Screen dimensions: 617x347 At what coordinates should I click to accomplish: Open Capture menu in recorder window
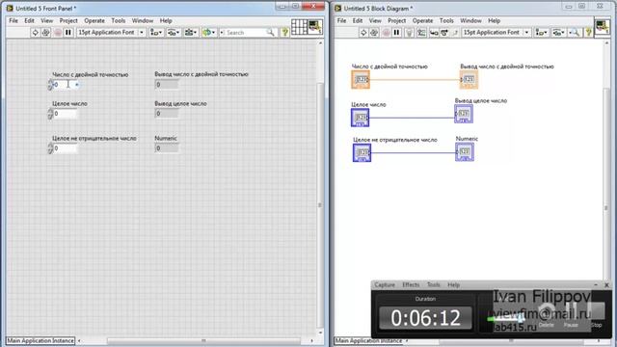(x=385, y=285)
